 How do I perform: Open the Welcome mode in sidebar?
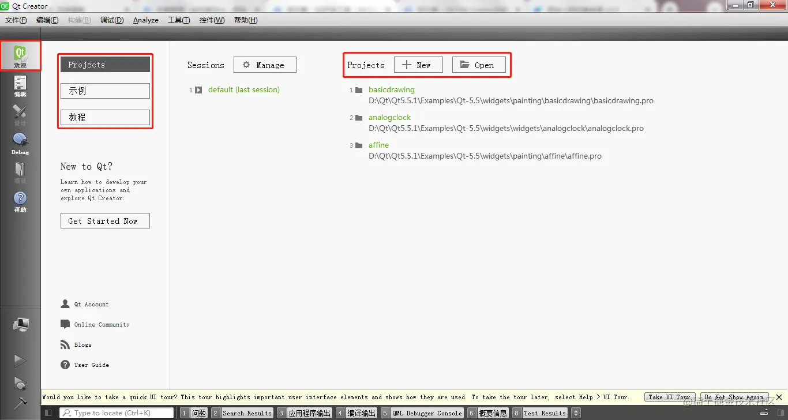click(x=20, y=56)
